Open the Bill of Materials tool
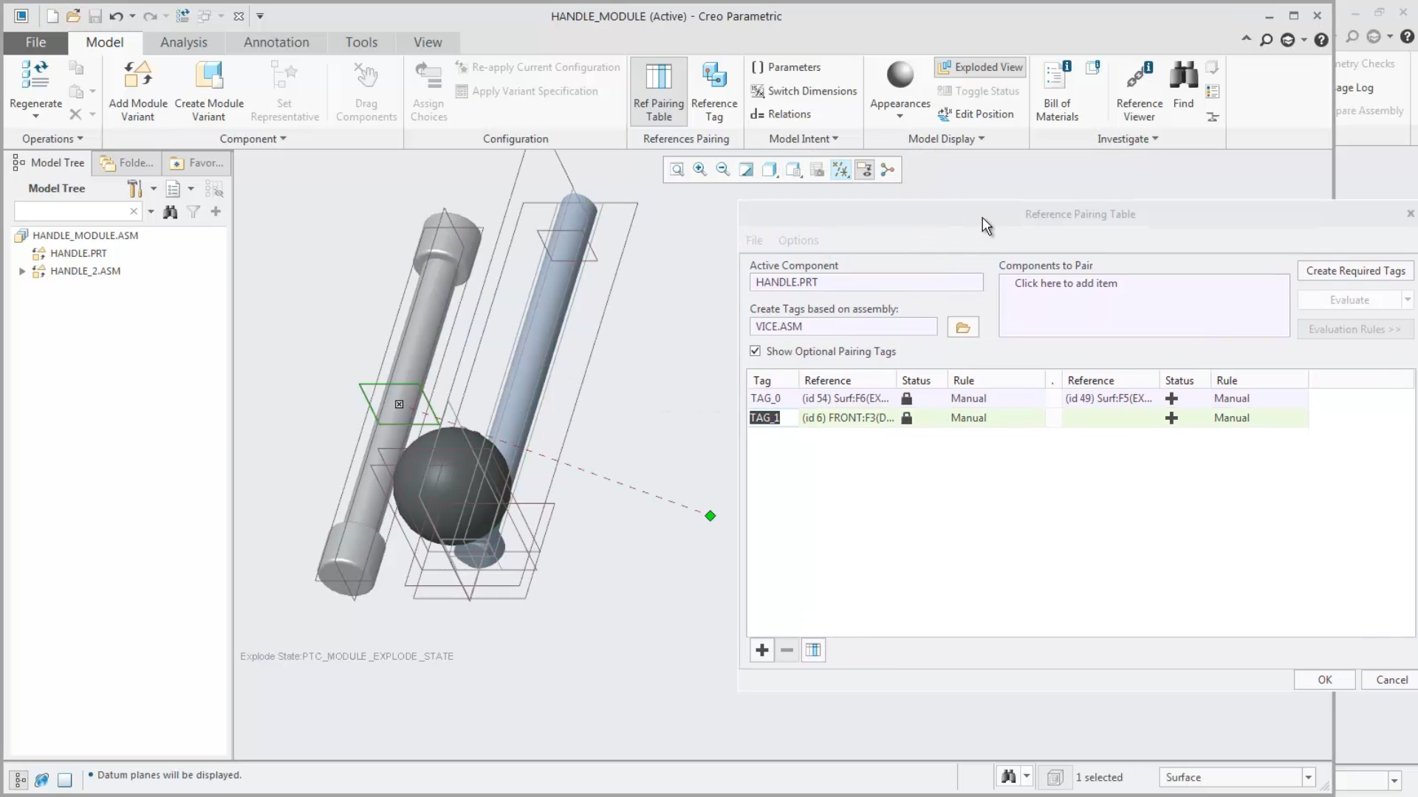 [x=1057, y=89]
